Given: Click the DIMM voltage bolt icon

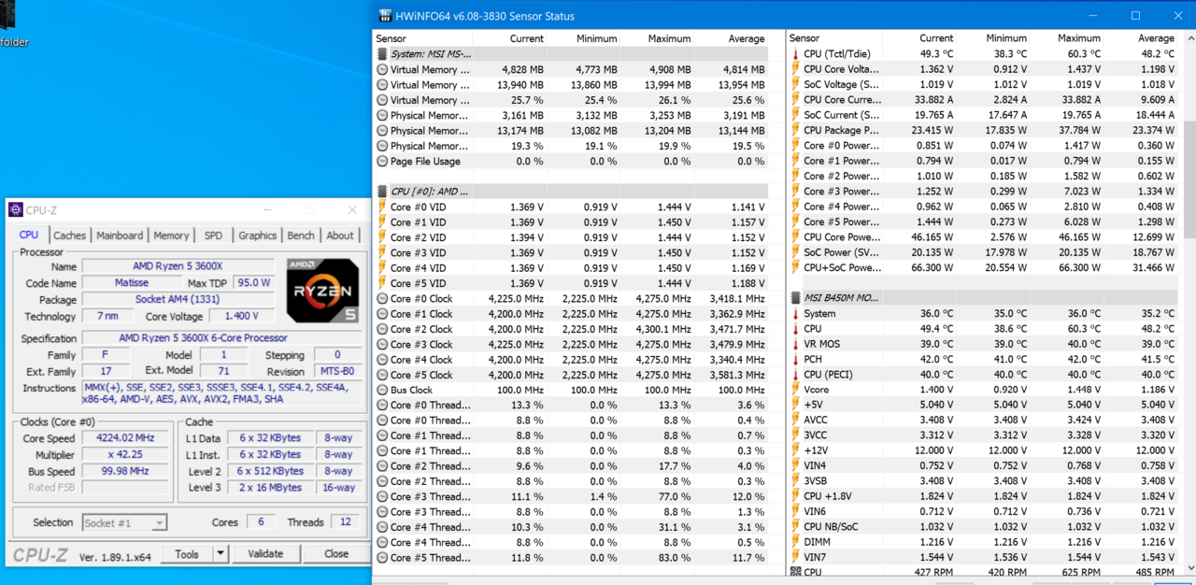Looking at the screenshot, I should (795, 542).
